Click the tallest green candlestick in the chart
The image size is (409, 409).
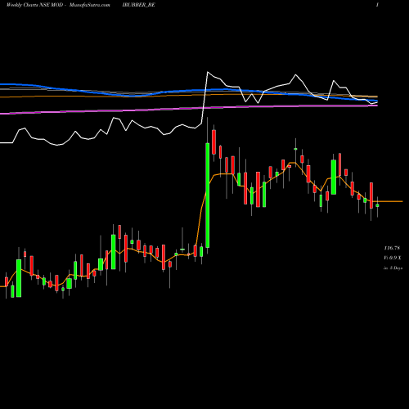coord(208,196)
